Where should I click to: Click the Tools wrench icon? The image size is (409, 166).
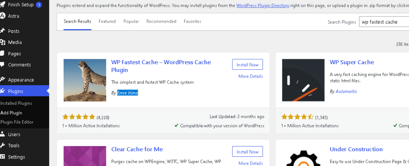tap(2, 145)
